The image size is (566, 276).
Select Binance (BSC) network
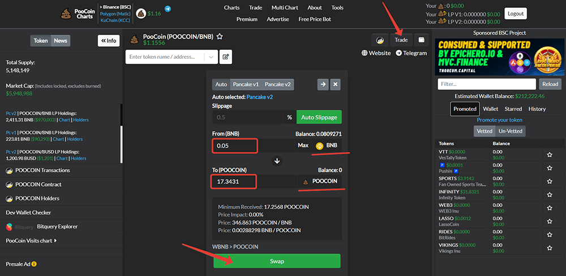[115, 7]
